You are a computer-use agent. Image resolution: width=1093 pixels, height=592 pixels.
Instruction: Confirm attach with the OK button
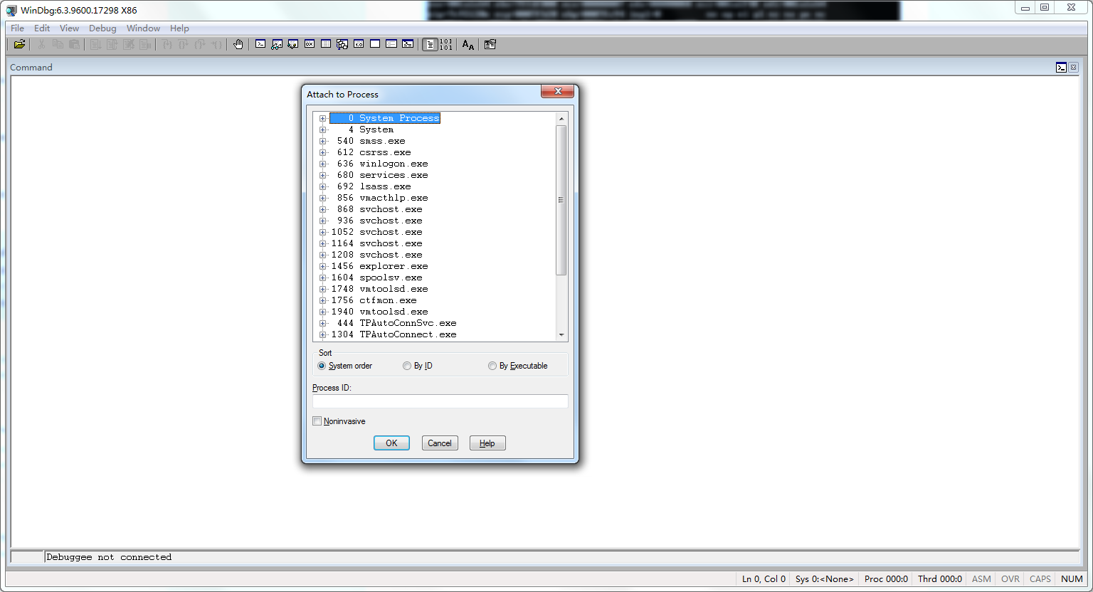coord(391,443)
